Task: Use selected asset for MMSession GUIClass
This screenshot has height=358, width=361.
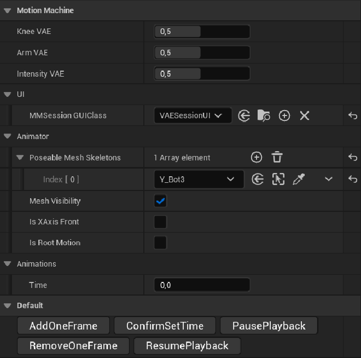Action: tap(244, 116)
